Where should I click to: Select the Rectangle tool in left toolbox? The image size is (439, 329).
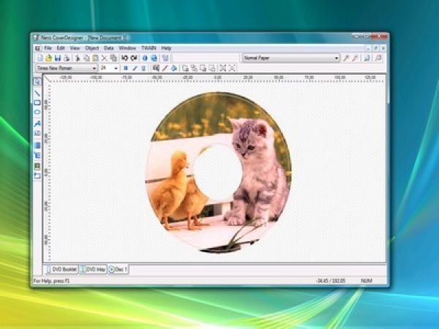click(x=37, y=102)
